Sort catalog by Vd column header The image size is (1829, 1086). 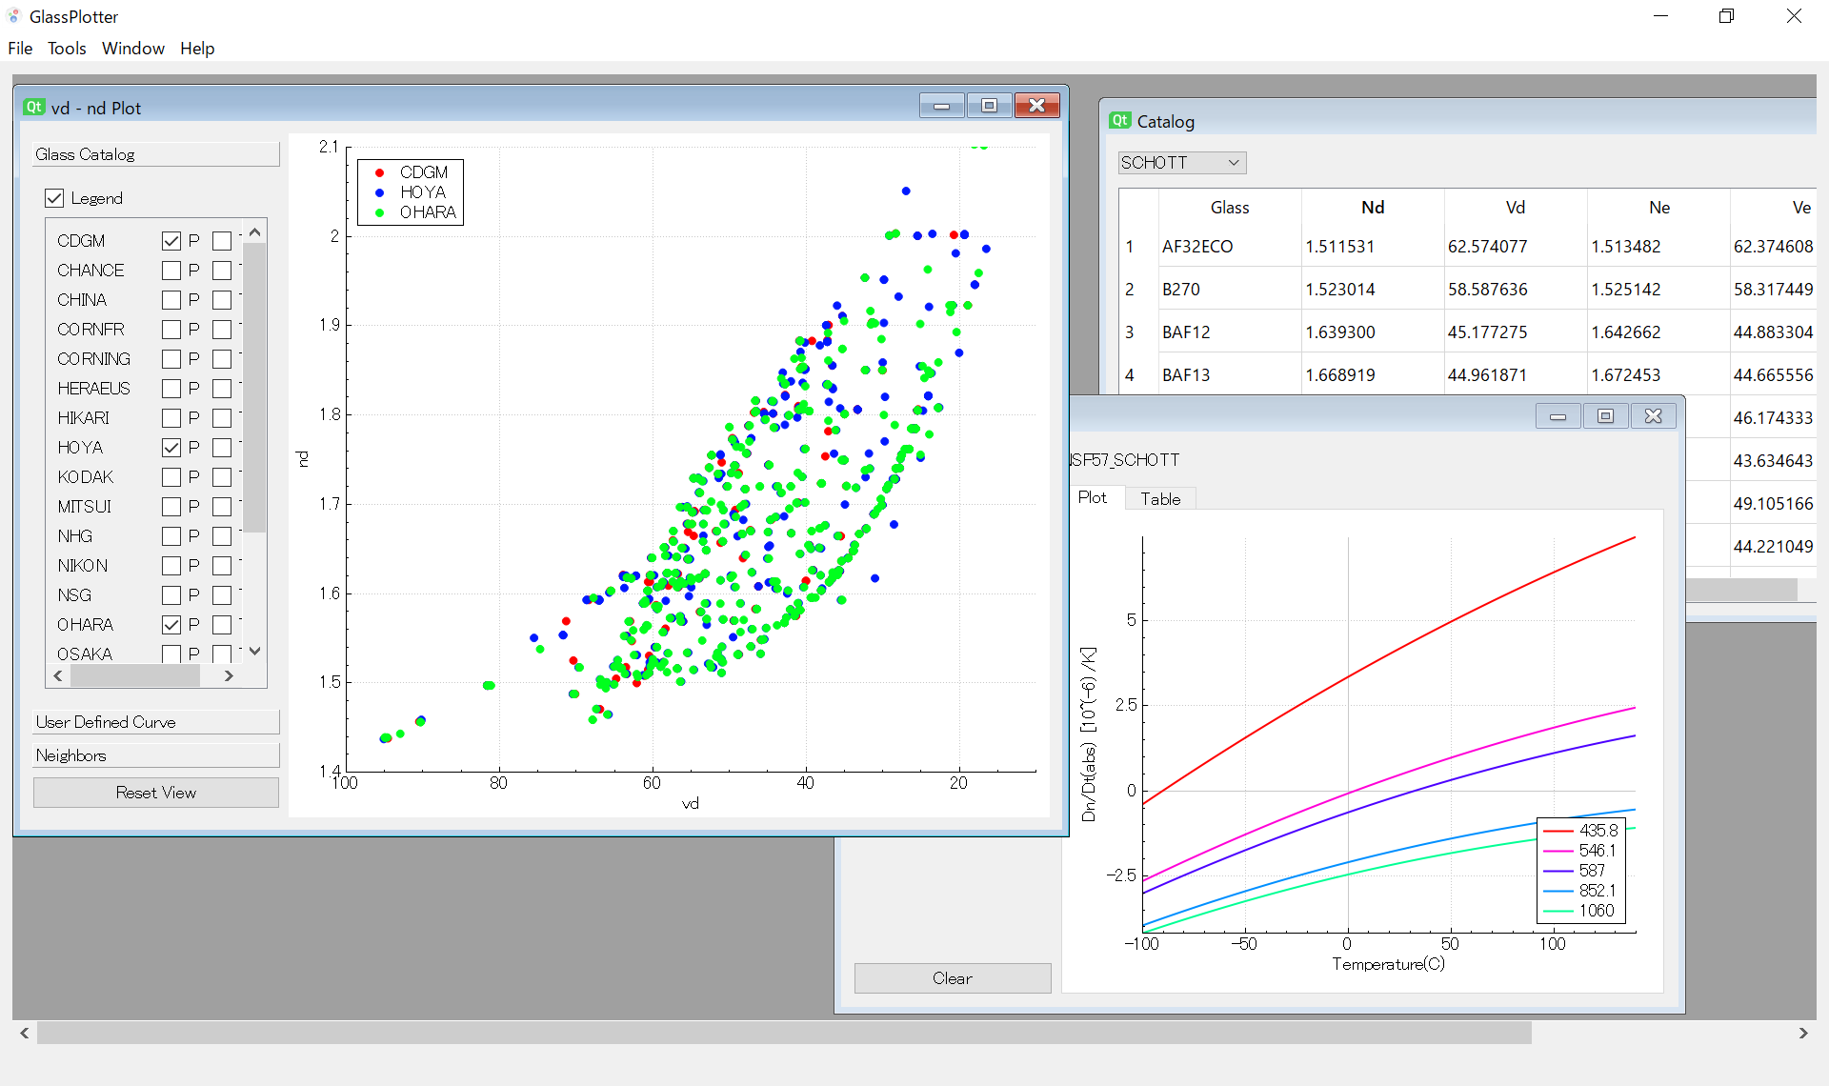point(1516,208)
